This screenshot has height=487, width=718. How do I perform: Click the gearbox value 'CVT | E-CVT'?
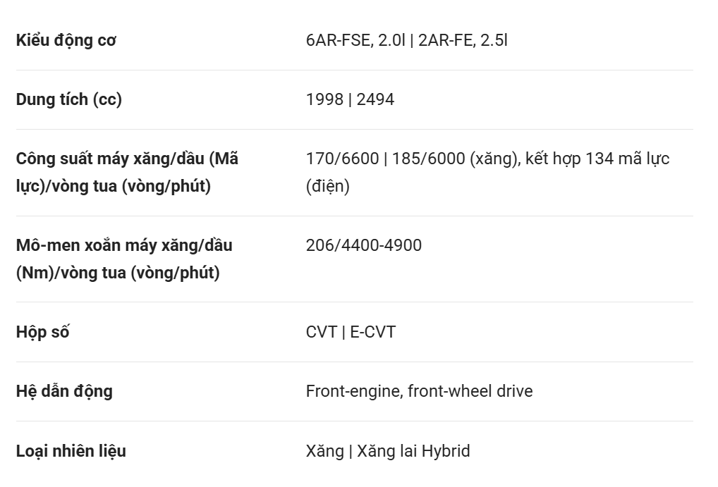351,332
